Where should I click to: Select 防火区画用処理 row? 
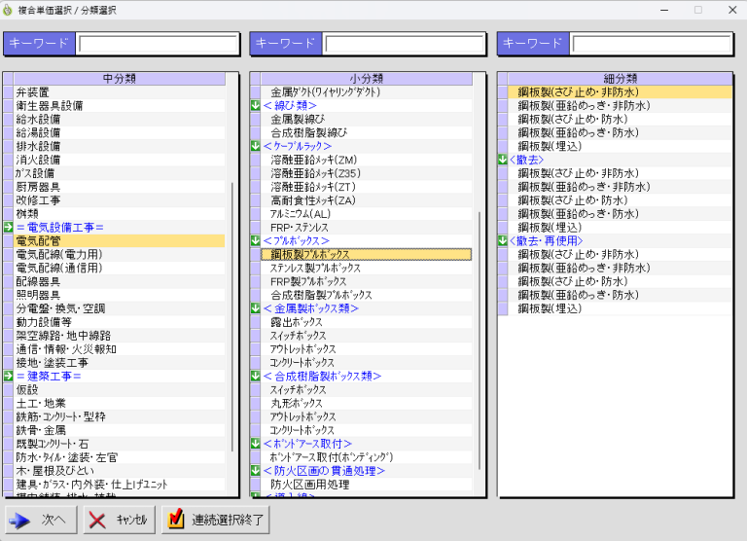[367, 485]
